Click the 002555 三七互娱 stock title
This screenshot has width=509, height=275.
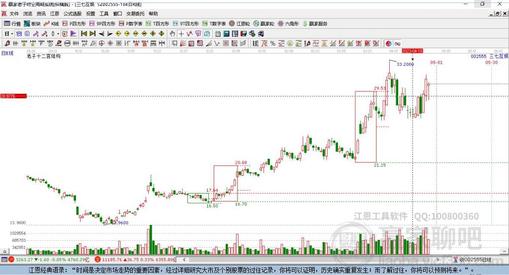click(x=490, y=56)
